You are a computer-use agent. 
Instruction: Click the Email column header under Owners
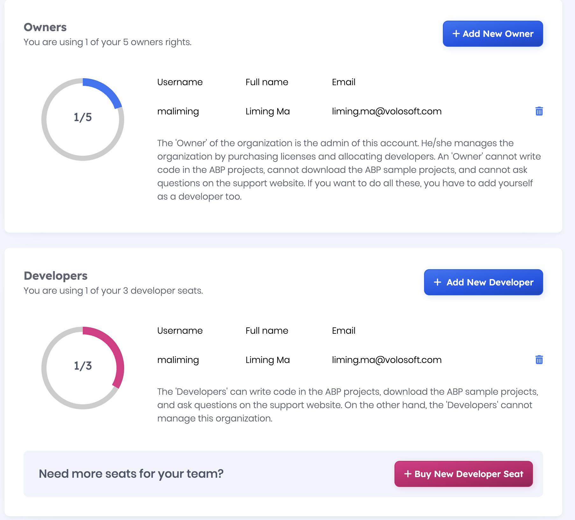(x=344, y=82)
